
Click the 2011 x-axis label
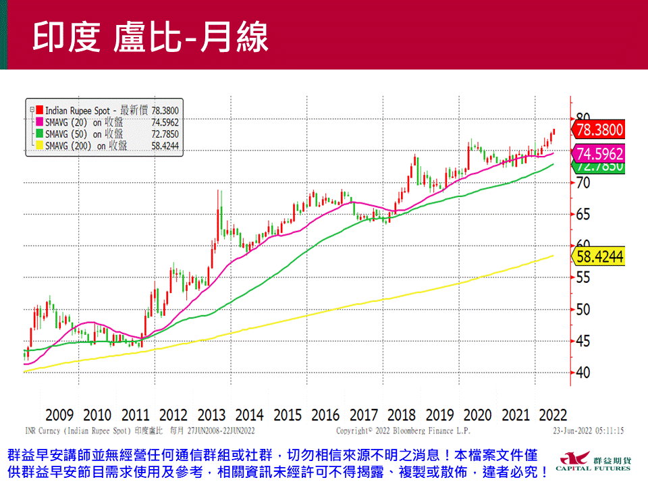point(135,415)
